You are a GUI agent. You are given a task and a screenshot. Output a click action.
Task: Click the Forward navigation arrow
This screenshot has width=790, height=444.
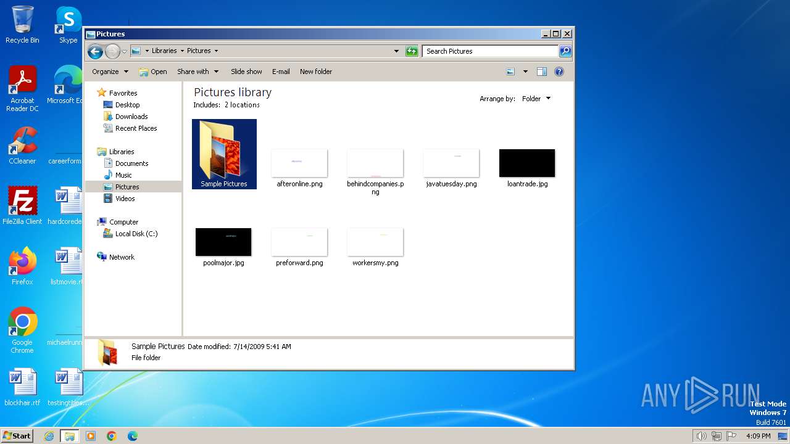click(x=112, y=51)
